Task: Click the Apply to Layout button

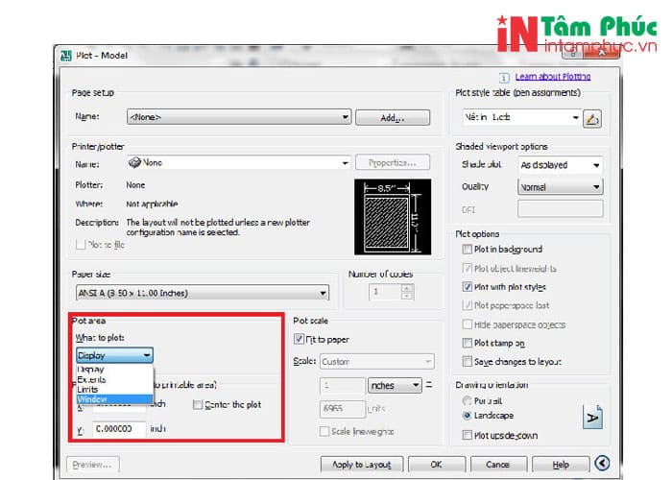Action: [x=360, y=465]
